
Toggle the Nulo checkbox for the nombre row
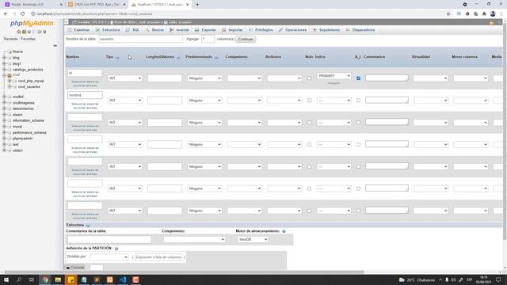click(309, 101)
